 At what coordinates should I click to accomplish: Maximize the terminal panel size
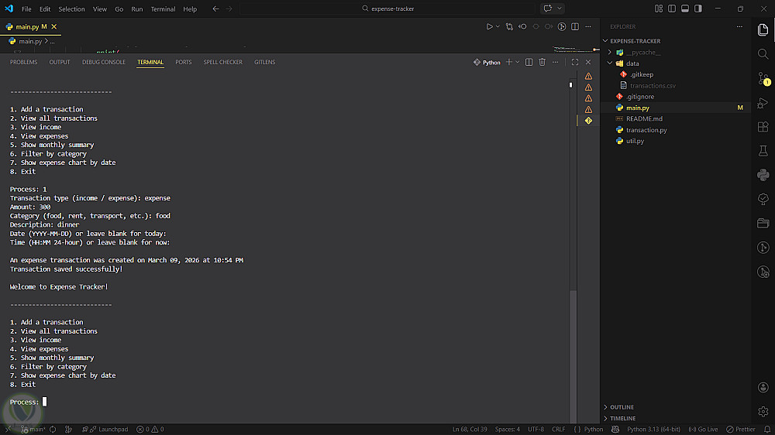[x=574, y=62]
